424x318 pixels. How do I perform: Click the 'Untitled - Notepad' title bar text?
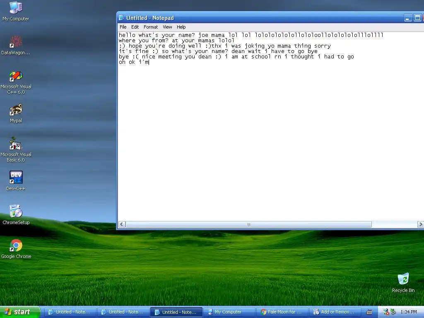pos(150,18)
